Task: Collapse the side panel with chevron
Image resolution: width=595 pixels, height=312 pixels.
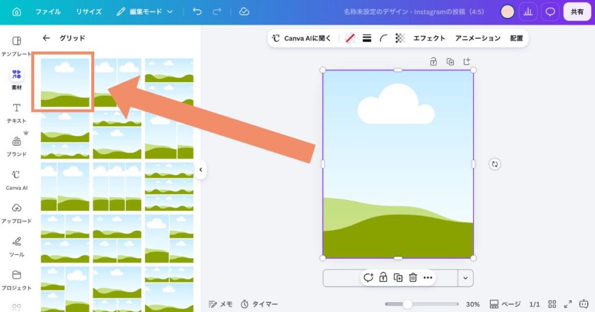Action: (200, 170)
